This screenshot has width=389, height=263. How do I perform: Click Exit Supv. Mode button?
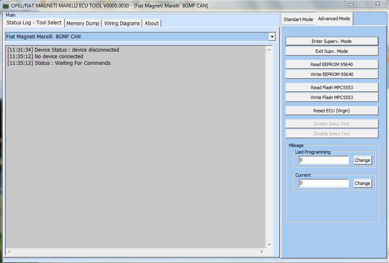(332, 51)
